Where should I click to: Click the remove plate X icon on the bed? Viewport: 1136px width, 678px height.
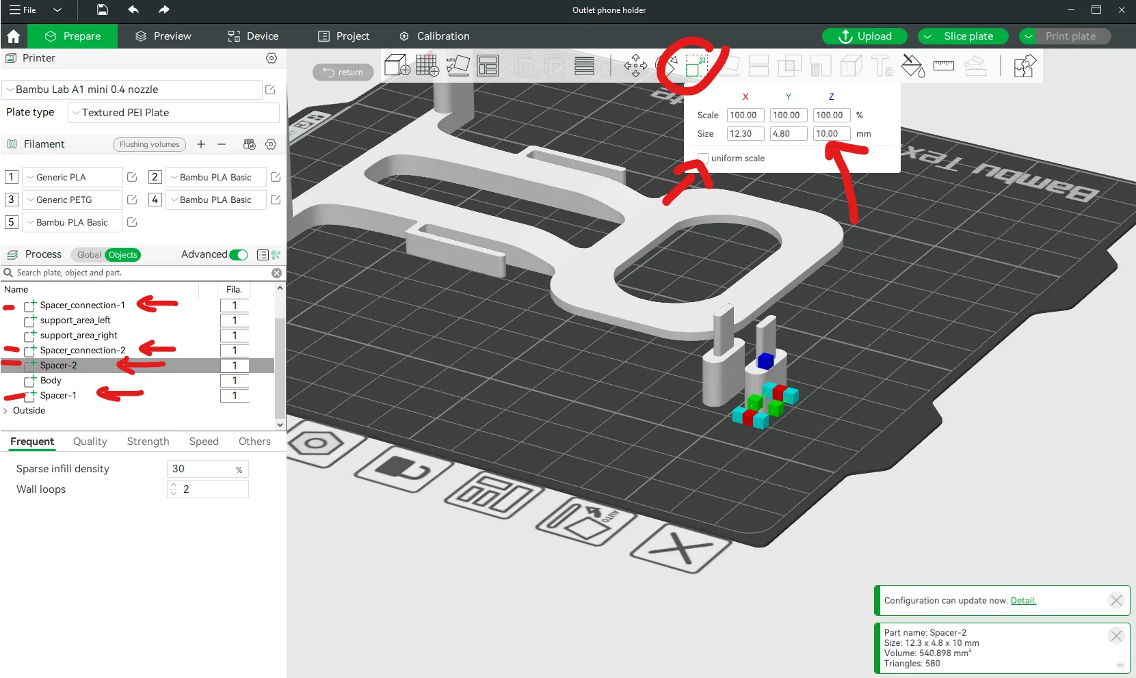pyautogui.click(x=680, y=550)
